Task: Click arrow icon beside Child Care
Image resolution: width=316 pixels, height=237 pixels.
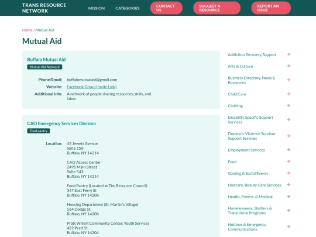Action: tap(288, 94)
